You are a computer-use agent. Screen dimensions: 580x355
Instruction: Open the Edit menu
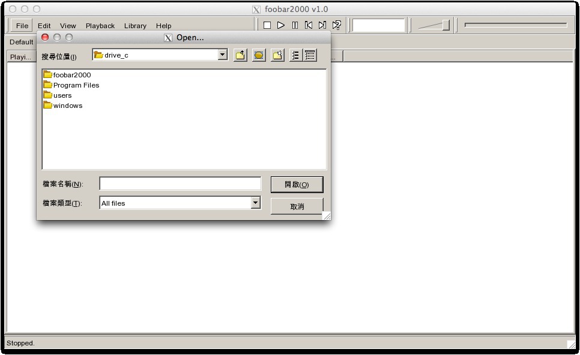[44, 26]
